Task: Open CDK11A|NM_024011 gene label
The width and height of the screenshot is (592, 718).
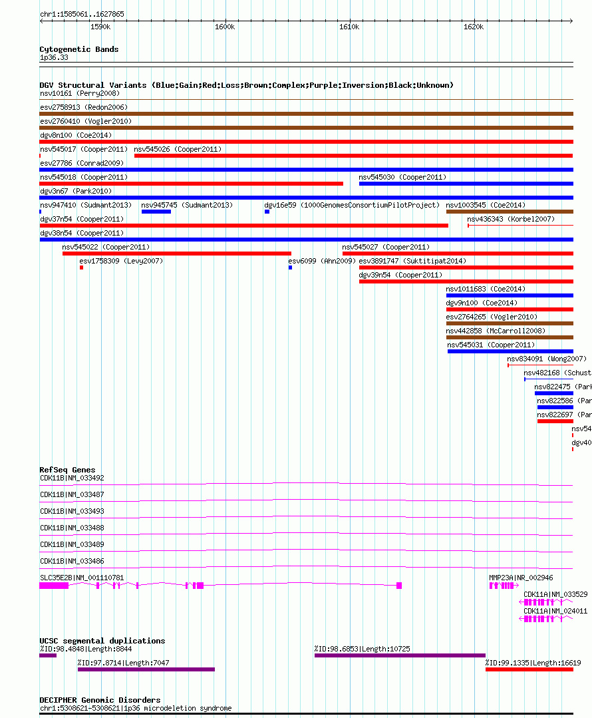Action: click(x=555, y=611)
